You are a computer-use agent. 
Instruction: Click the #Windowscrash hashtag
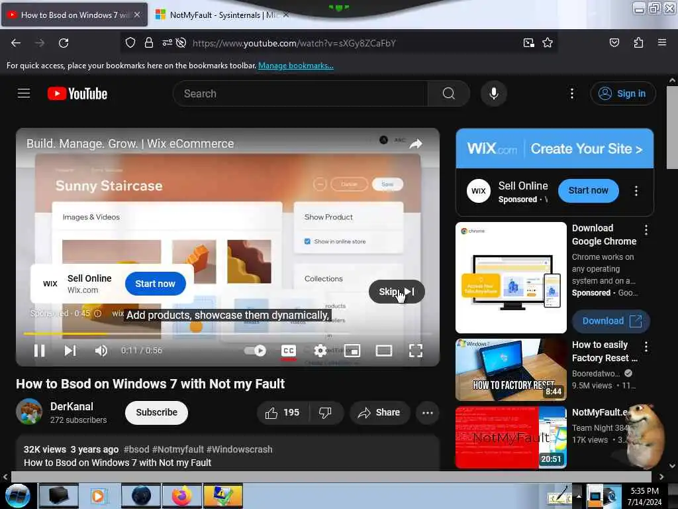click(240, 449)
